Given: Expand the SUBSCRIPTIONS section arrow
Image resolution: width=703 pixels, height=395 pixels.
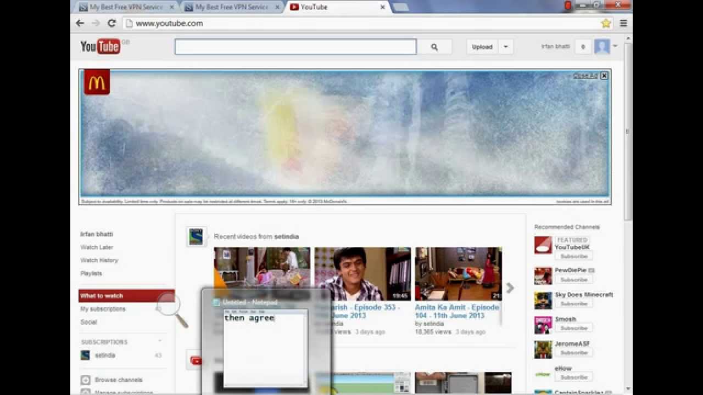Looking at the screenshot, I should coord(160,341).
